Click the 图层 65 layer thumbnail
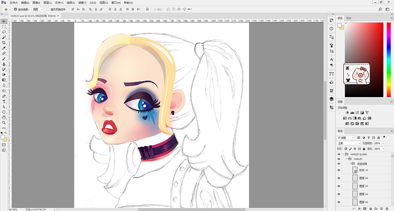 355,202
